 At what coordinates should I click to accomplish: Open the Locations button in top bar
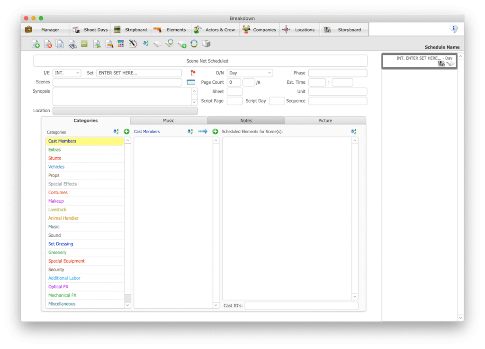[299, 30]
